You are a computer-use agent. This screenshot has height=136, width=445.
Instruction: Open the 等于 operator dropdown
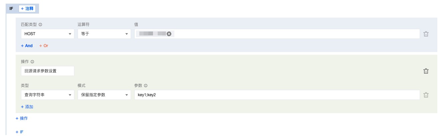pyautogui.click(x=104, y=34)
